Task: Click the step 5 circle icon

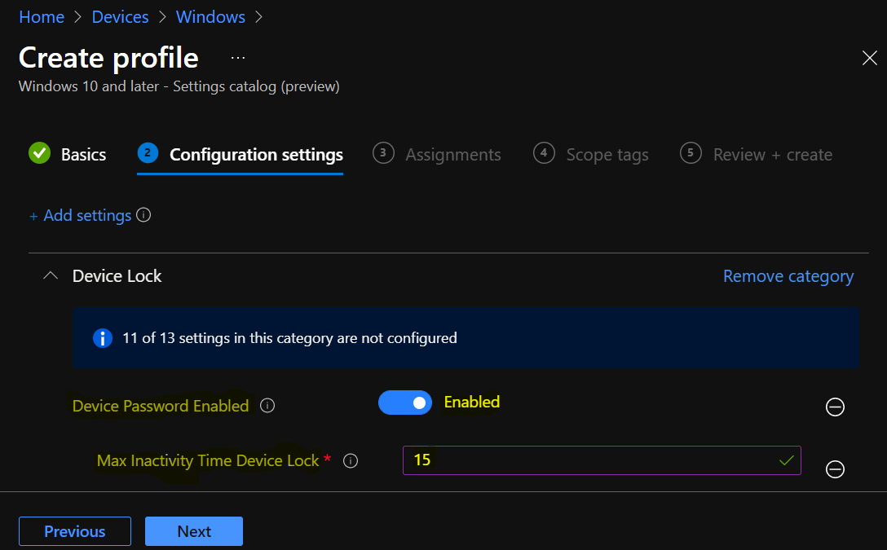Action: [x=691, y=152]
